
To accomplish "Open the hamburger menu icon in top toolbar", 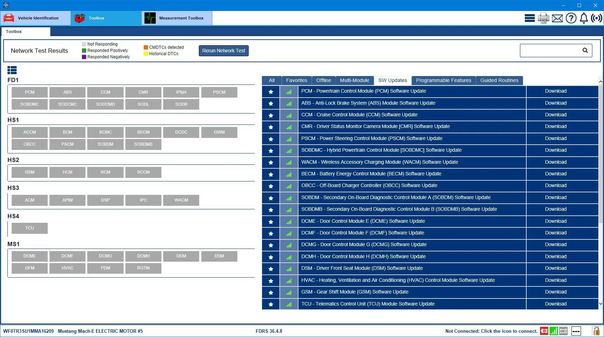I will (x=529, y=18).
